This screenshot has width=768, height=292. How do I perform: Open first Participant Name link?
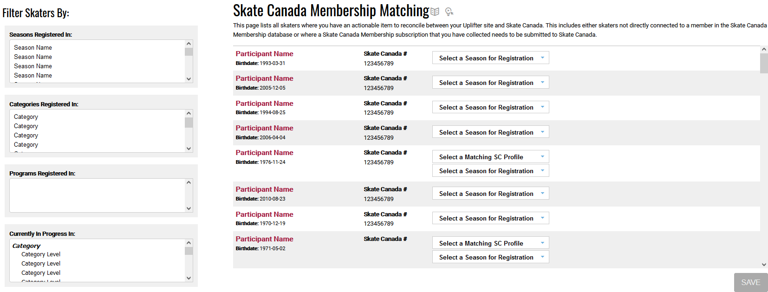pos(264,53)
